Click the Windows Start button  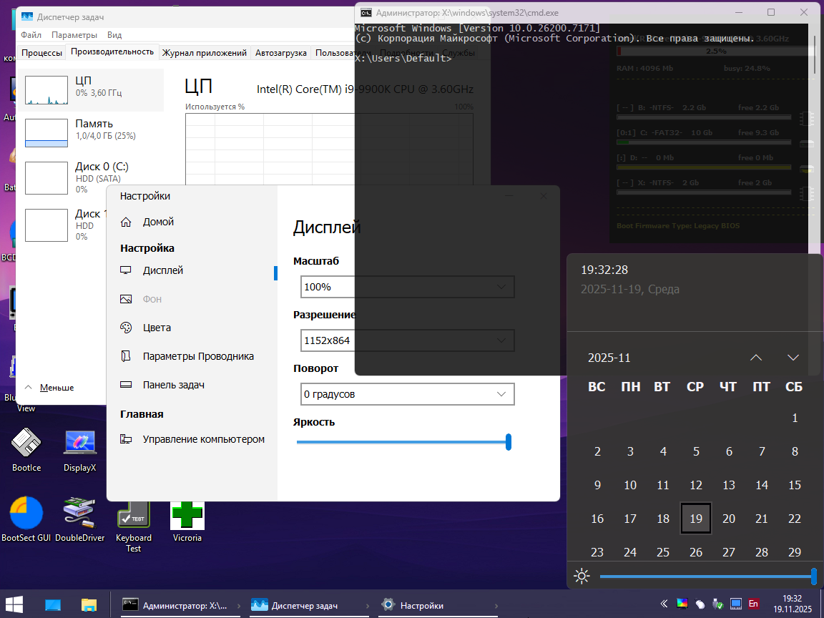[14, 605]
